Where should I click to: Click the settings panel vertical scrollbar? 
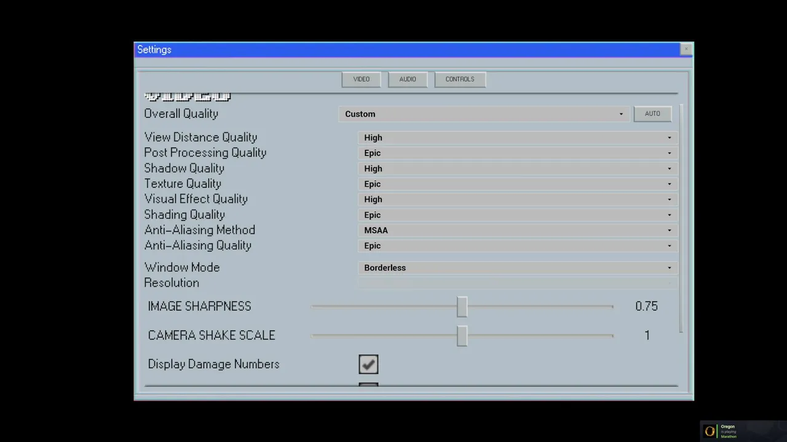point(681,219)
